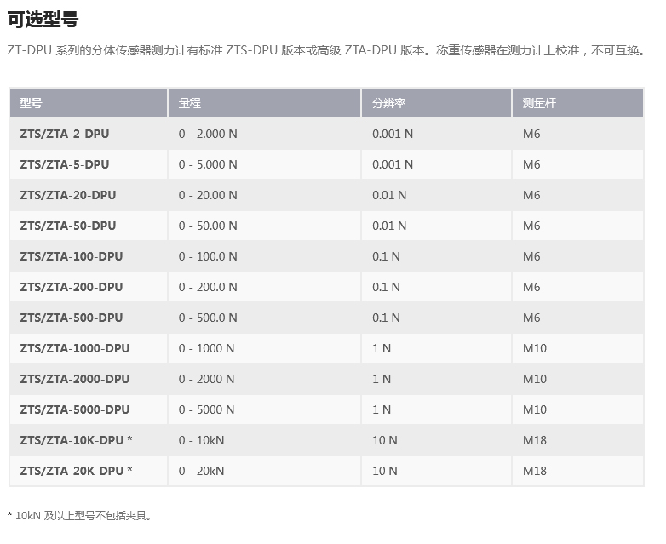The width and height of the screenshot is (666, 544).
Task: Click range value 0 - 2.000 N
Action: point(208,134)
